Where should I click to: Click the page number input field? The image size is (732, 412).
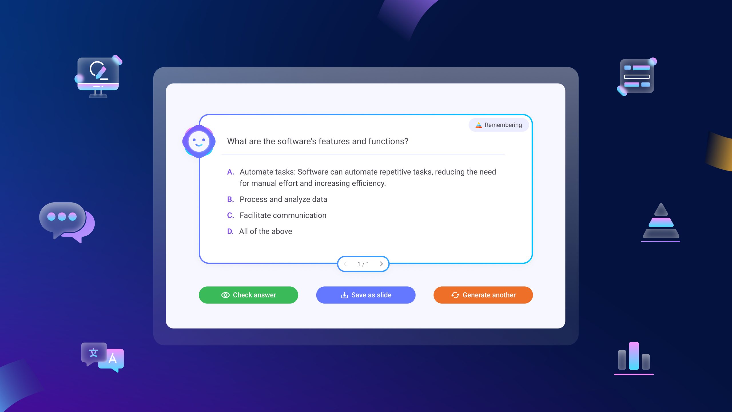pyautogui.click(x=359, y=264)
